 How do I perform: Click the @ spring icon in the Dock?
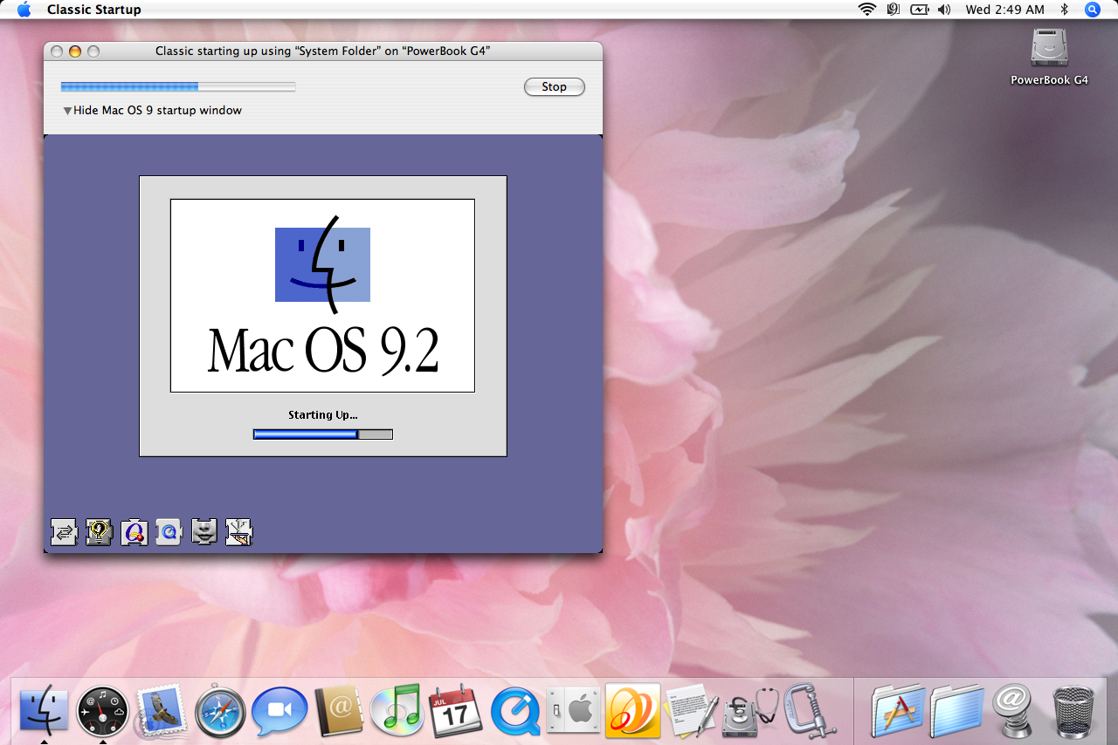point(1014,711)
